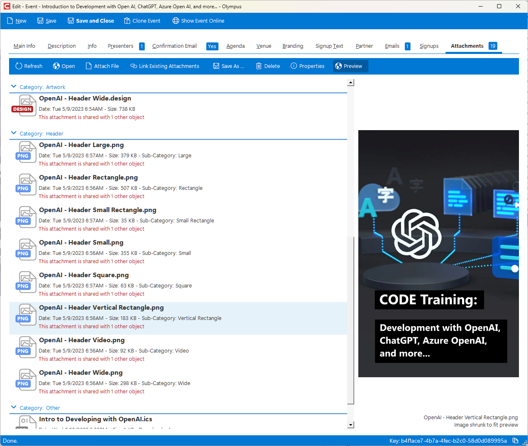The height and width of the screenshot is (446, 528).
Task: Click the Yes badge beside Confirmation Email
Action: click(x=212, y=47)
